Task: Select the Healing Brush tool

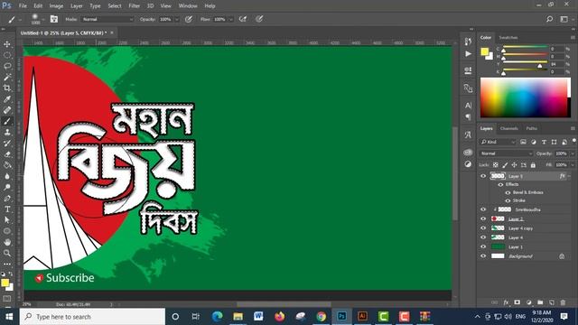Action: click(x=7, y=110)
